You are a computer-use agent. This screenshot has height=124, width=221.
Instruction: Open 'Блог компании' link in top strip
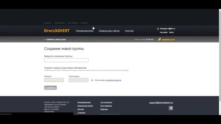[x=73, y=23]
